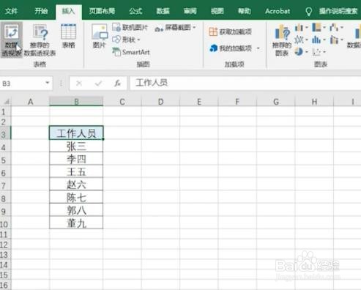
Task: Open the 公式 (Formulas) tab
Action: pyautogui.click(x=135, y=11)
